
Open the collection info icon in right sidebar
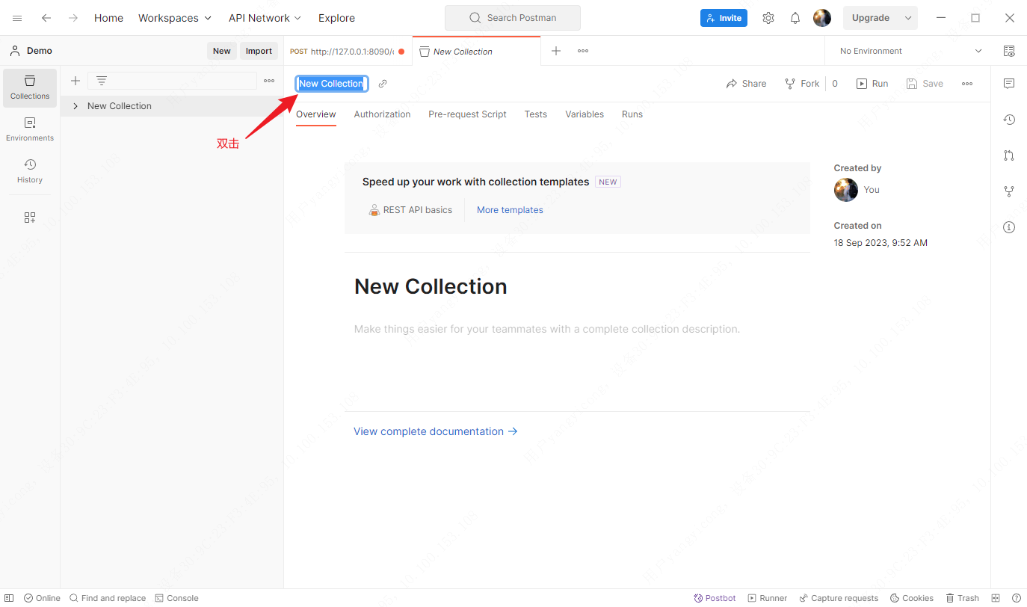coord(1009,227)
